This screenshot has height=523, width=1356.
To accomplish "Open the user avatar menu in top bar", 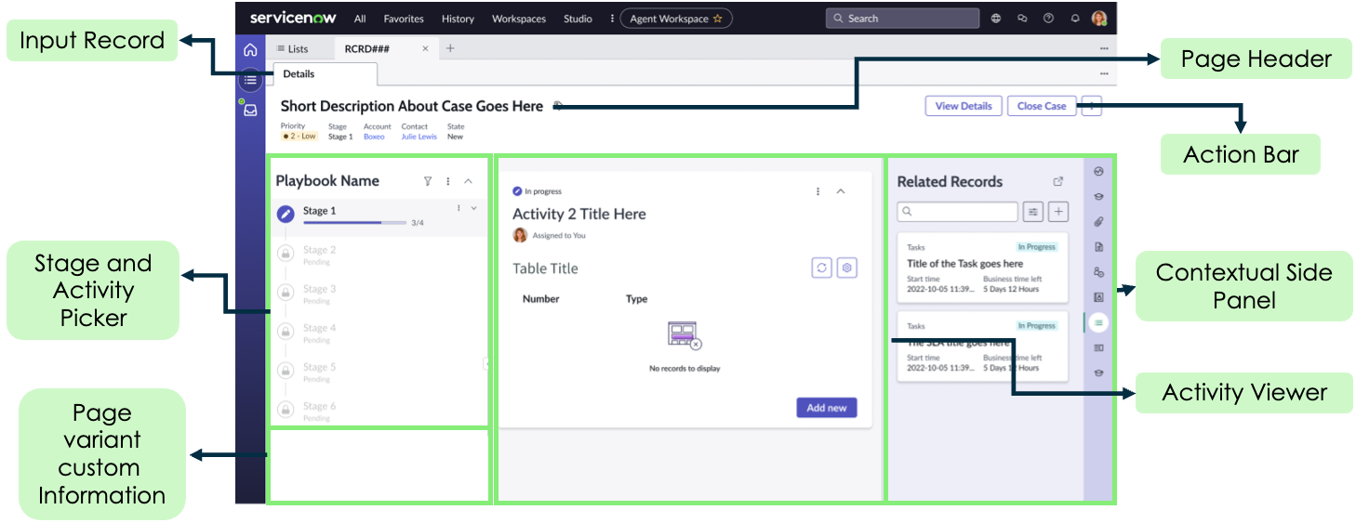I will coord(1099,19).
